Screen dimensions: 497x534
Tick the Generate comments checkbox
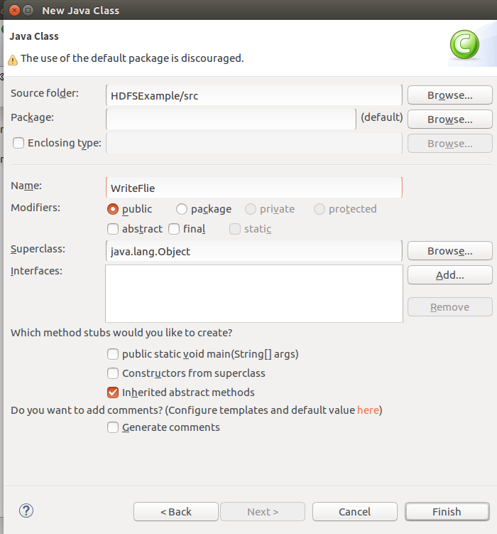(113, 427)
